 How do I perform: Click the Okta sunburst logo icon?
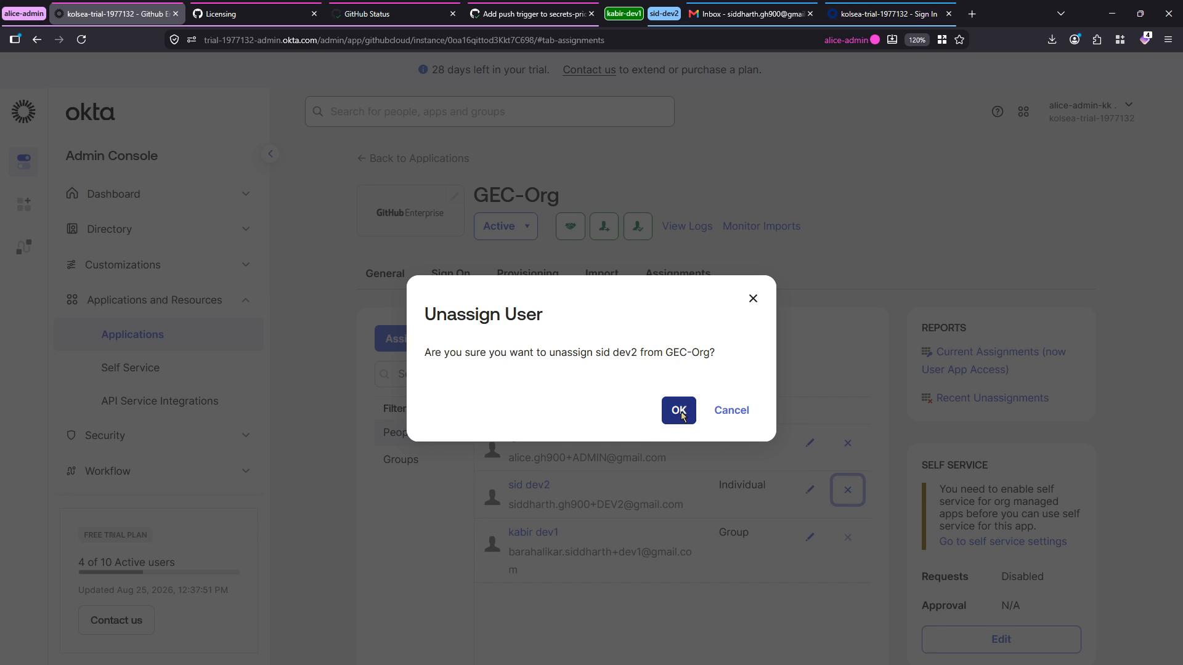(23, 111)
